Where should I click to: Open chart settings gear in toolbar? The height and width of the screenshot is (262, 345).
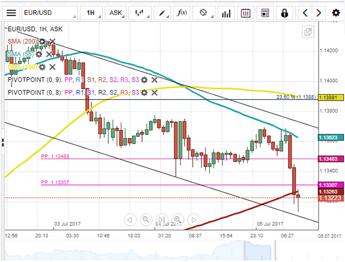336,13
